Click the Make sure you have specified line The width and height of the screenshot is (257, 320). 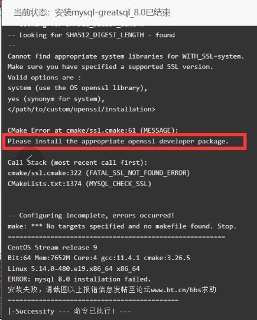tap(110, 67)
